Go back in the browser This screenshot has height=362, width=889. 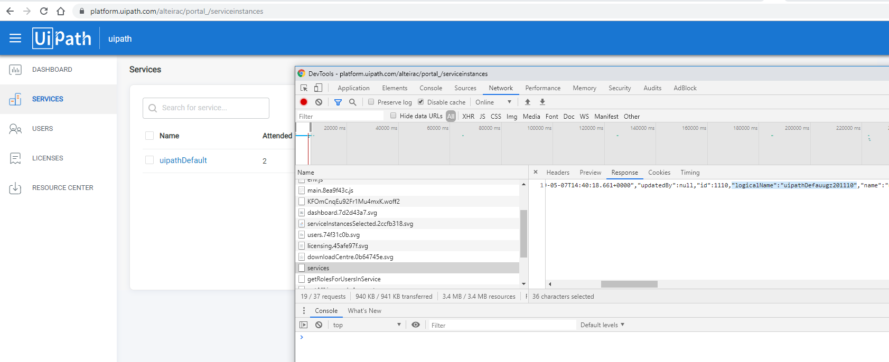point(10,11)
